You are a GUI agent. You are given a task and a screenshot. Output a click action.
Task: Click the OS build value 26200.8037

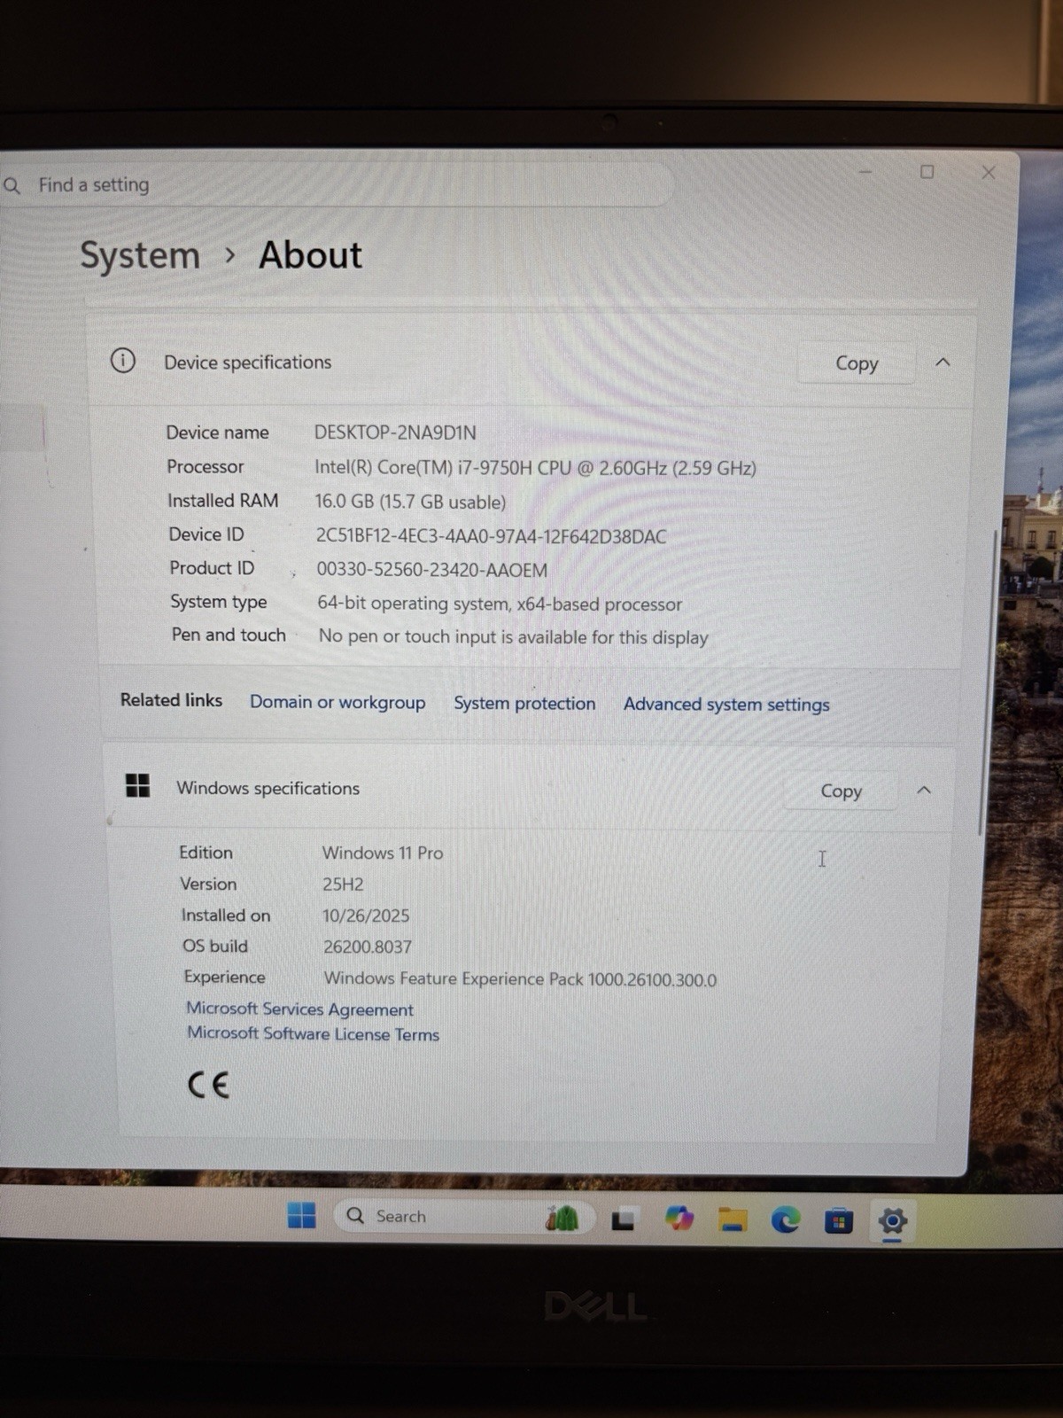click(368, 947)
